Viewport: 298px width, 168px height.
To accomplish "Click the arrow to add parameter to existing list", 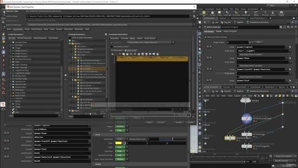I will point(65,75).
